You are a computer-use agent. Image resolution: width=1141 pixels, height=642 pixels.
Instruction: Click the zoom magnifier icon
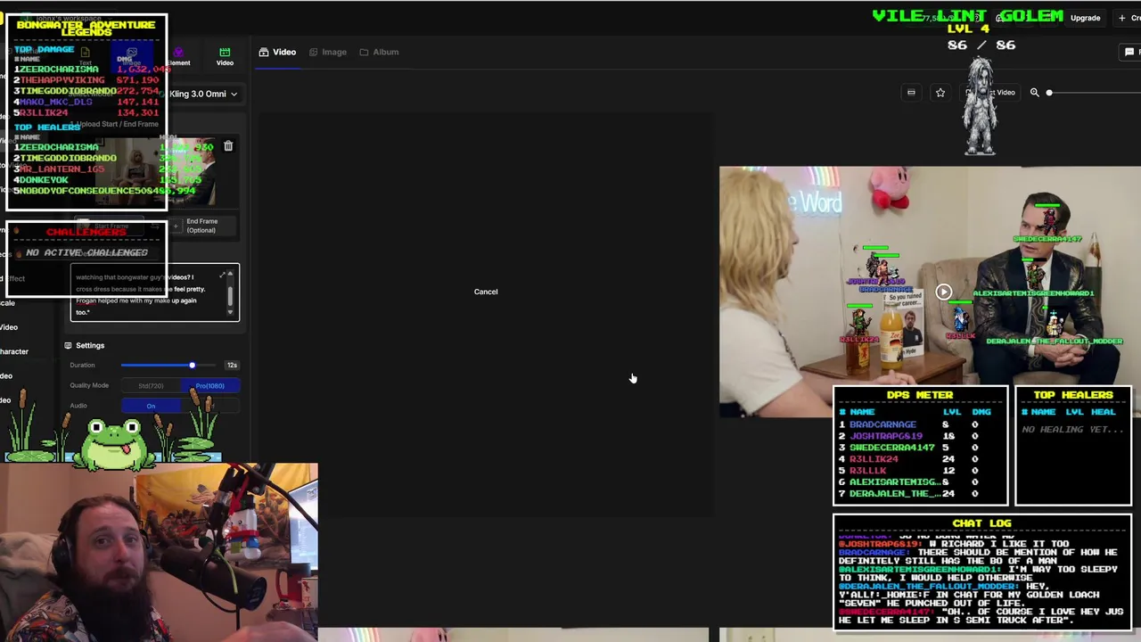click(1034, 93)
